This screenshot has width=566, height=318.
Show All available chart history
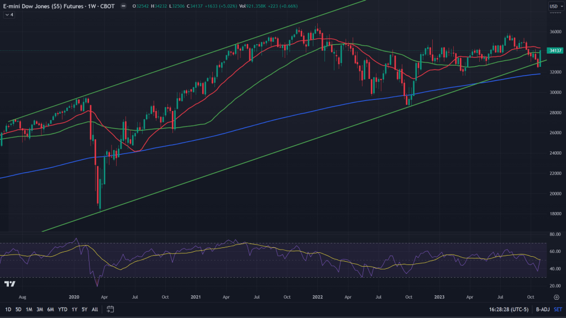coord(95,309)
